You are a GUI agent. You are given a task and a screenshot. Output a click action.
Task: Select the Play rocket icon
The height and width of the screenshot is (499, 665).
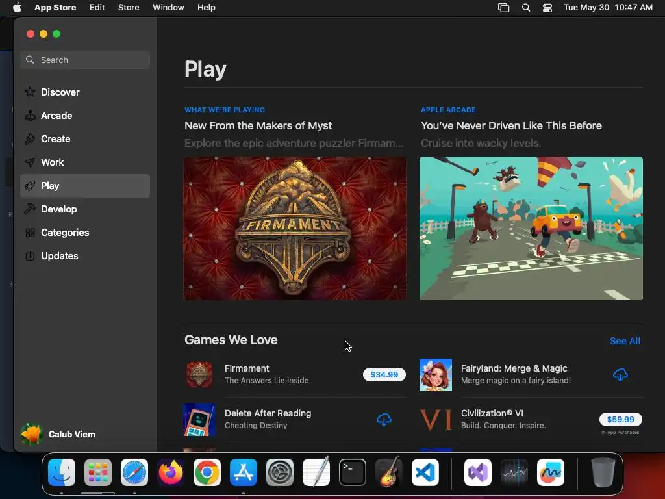(x=30, y=185)
